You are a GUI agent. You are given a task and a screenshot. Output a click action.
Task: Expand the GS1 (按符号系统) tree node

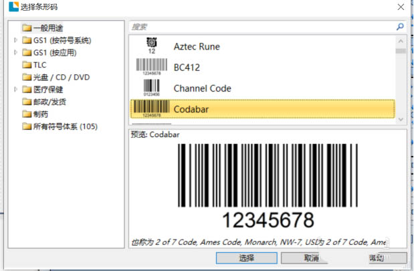point(15,40)
